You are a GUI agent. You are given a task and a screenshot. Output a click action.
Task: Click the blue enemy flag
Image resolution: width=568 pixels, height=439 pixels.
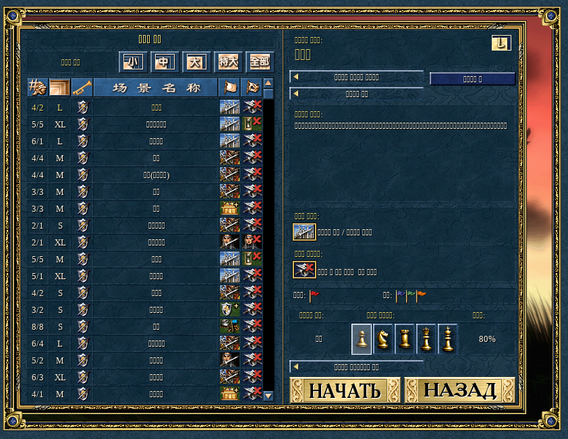coord(401,296)
